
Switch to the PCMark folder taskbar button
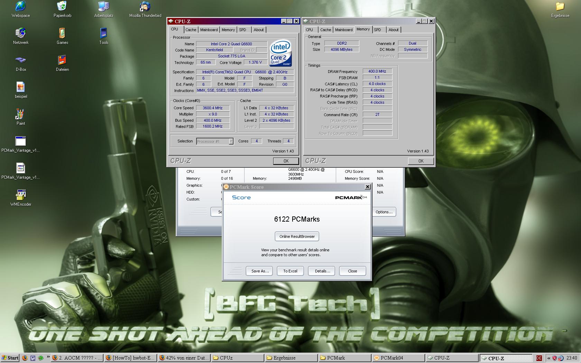pos(344,358)
